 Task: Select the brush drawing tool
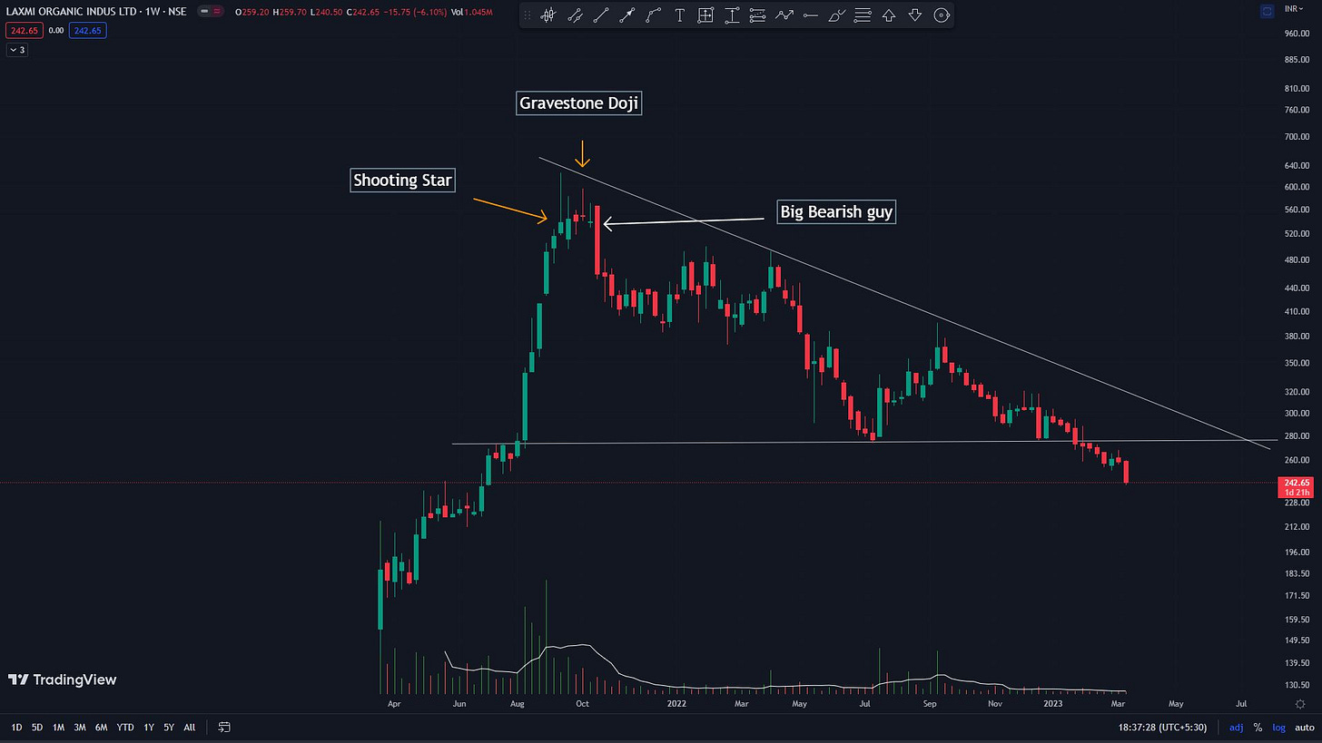tap(837, 15)
